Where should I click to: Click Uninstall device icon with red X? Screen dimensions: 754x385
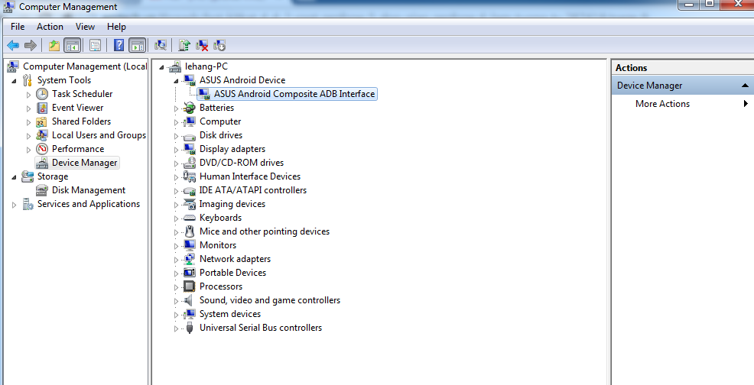point(202,46)
